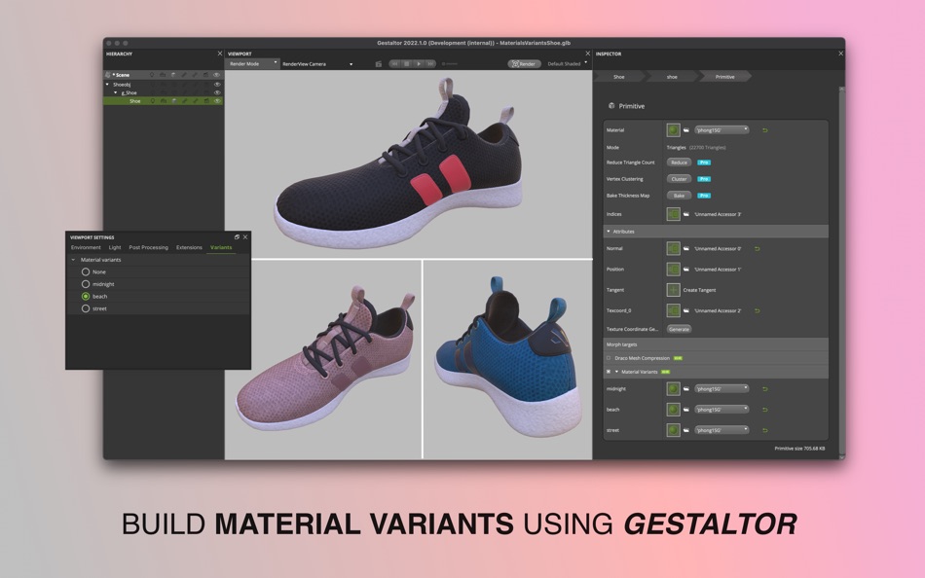Open folder icon in Normal row
The image size is (925, 578).
click(686, 249)
